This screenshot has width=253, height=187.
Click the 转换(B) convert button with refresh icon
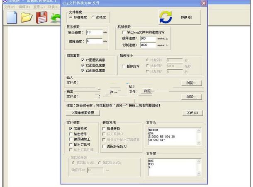[180, 17]
